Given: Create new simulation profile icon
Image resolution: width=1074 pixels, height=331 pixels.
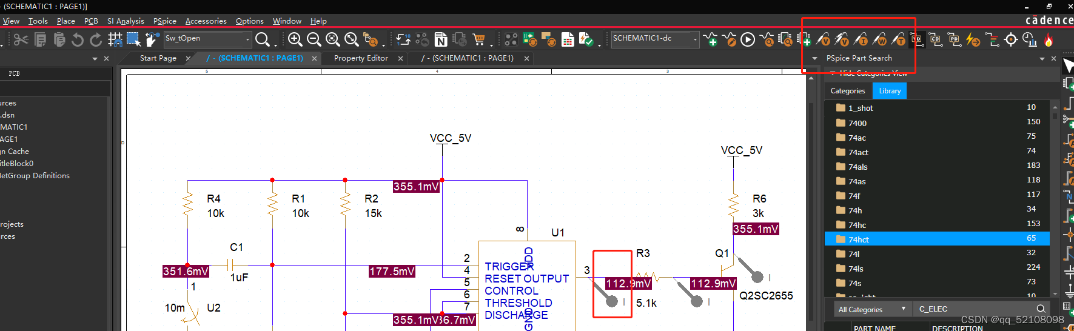Looking at the screenshot, I should [710, 39].
